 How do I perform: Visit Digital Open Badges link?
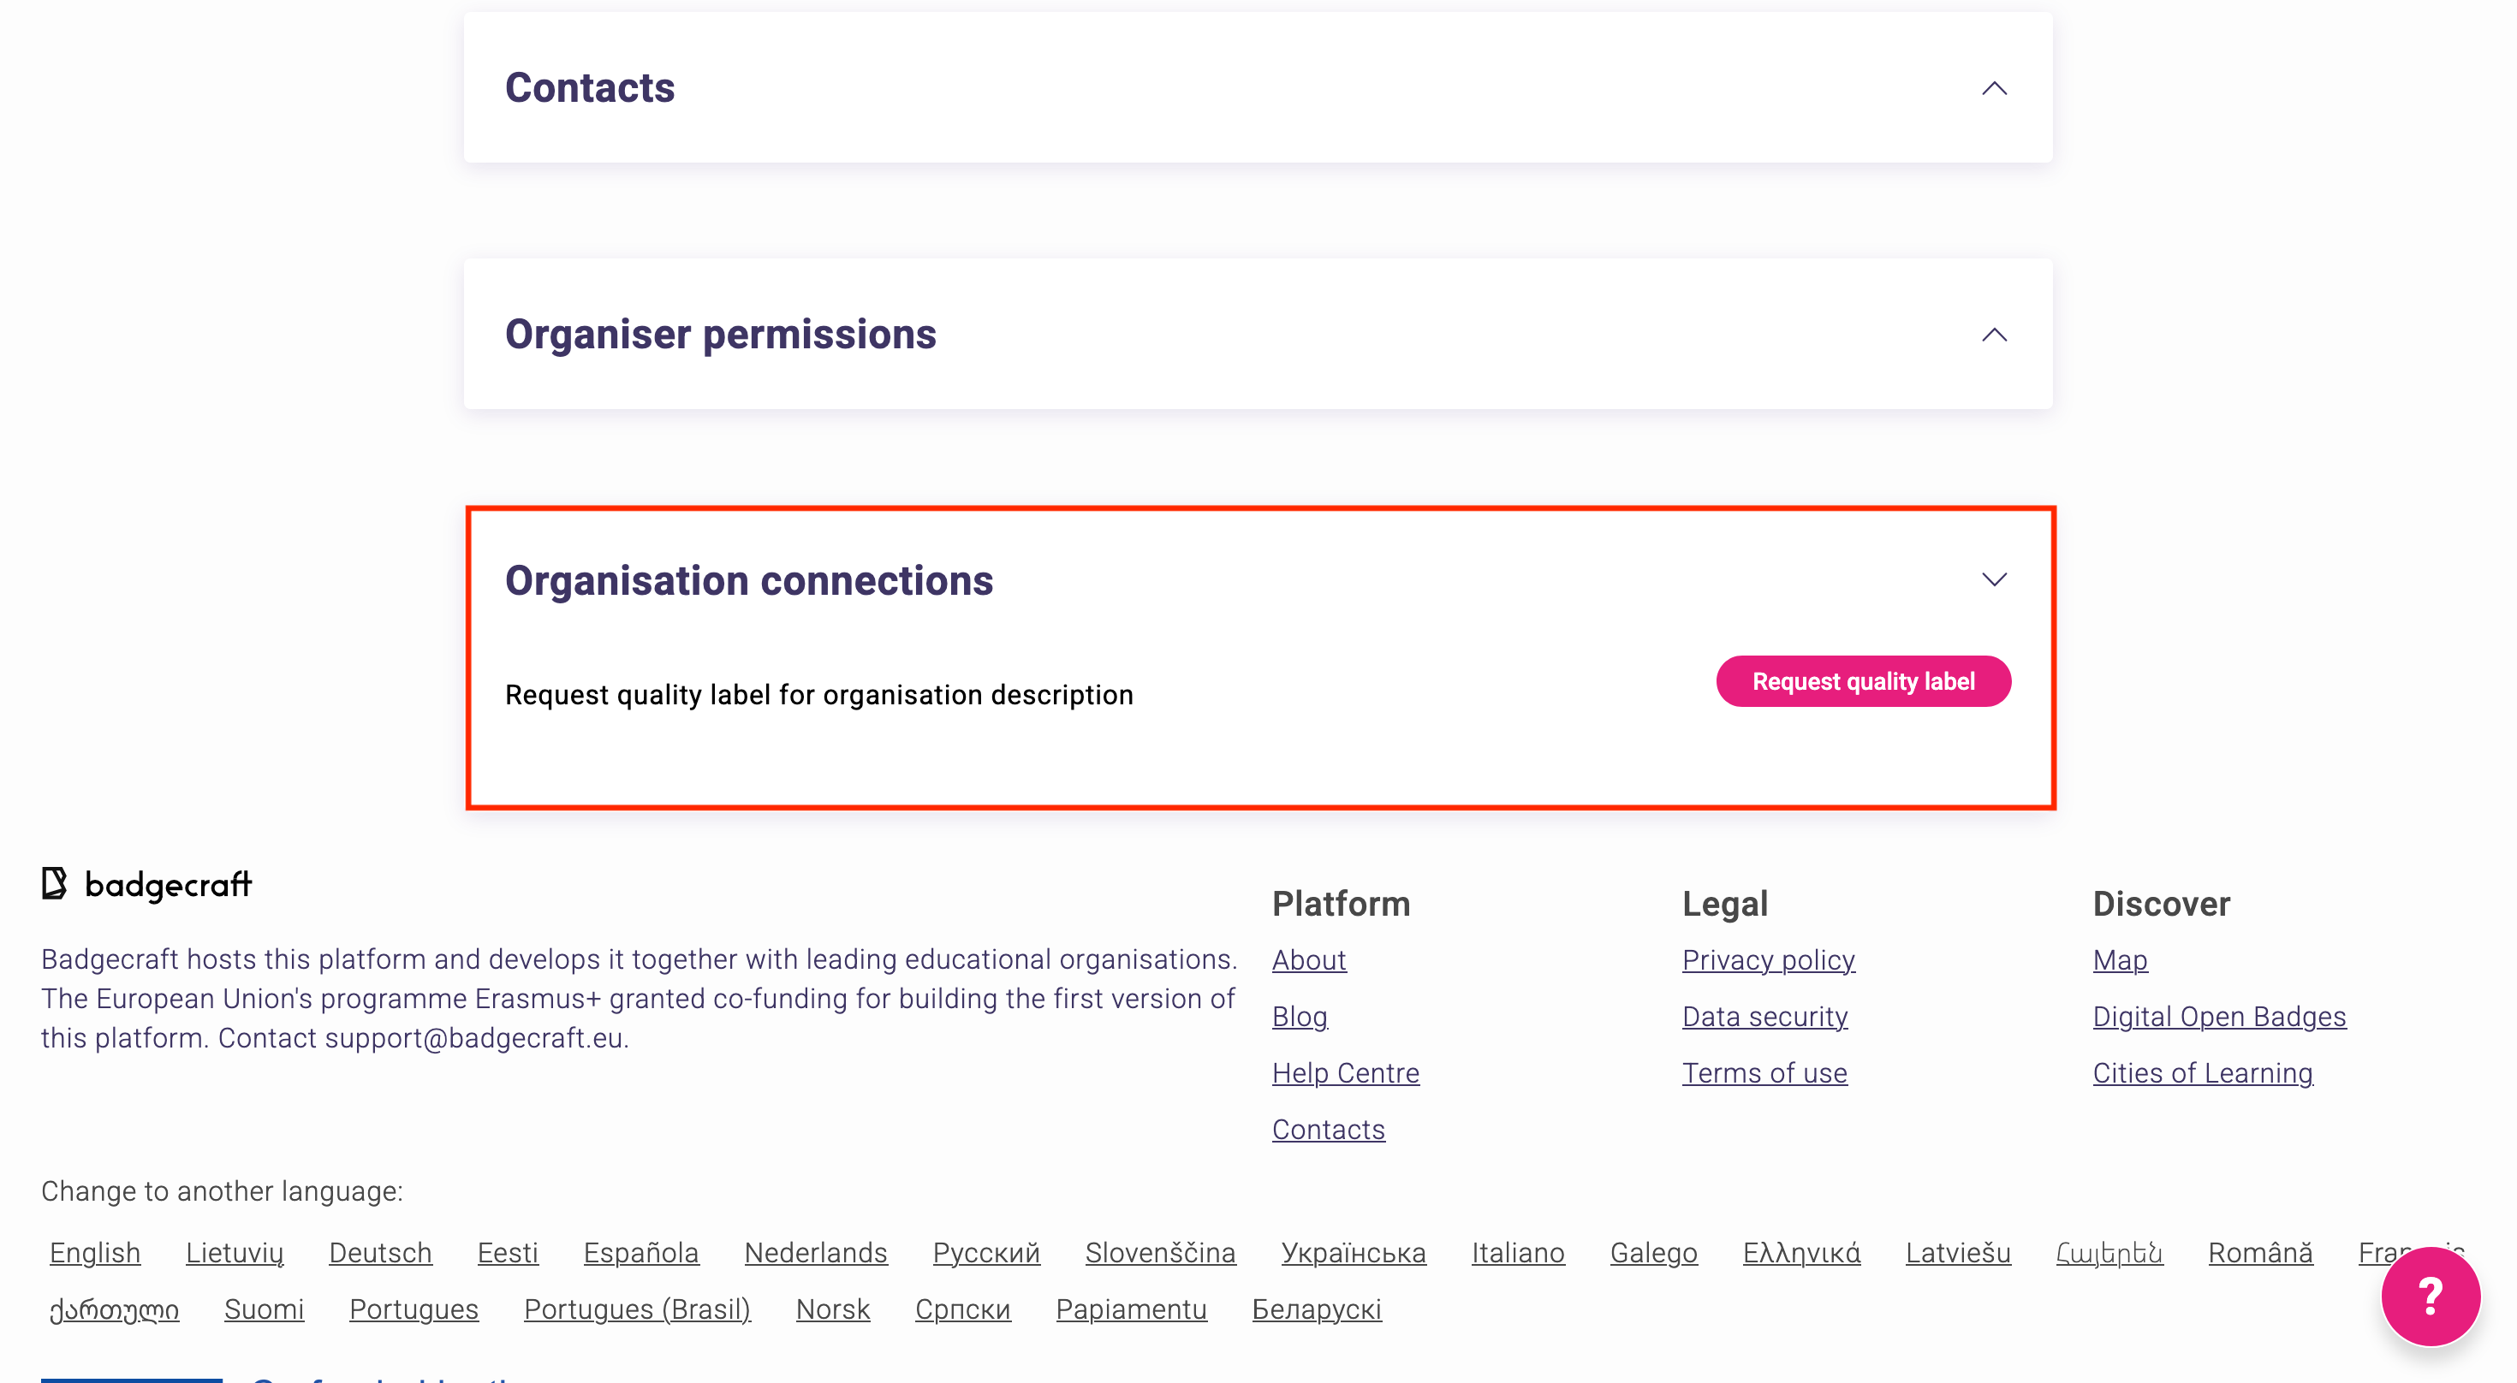pyautogui.click(x=2218, y=1017)
